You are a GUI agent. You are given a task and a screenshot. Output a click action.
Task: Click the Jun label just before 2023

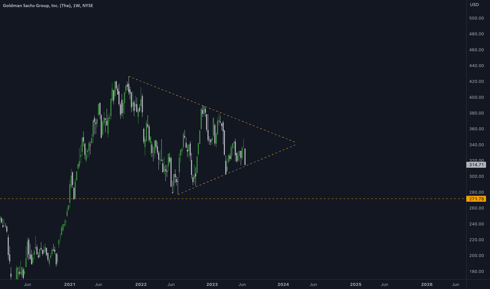[171, 284]
